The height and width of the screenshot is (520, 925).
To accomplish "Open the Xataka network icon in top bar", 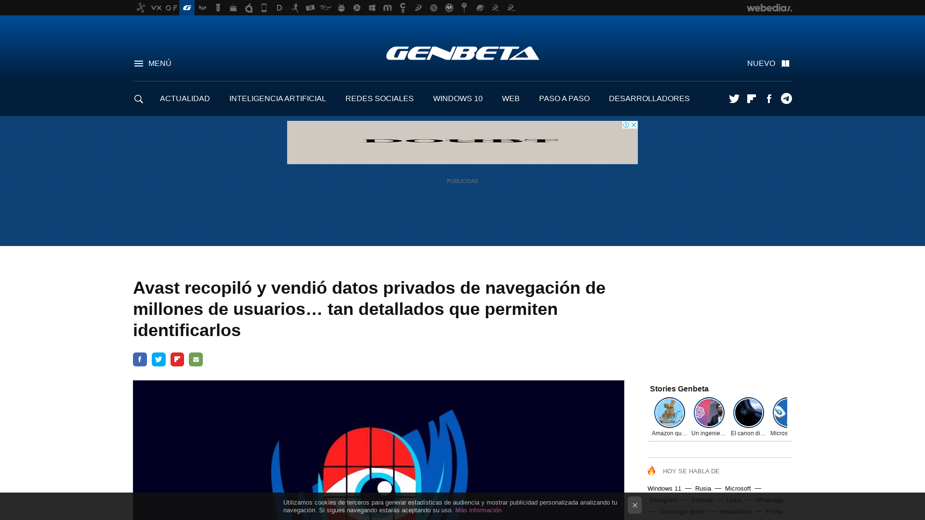I will click(141, 8).
